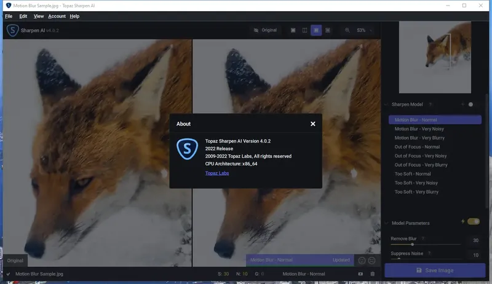This screenshot has width=492, height=284.
Task: Open the Topaz Labs link
Action: coord(217,173)
